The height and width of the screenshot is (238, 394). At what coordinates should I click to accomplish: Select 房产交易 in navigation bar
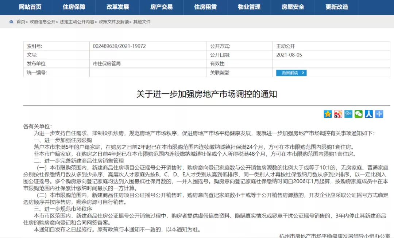pos(161,7)
